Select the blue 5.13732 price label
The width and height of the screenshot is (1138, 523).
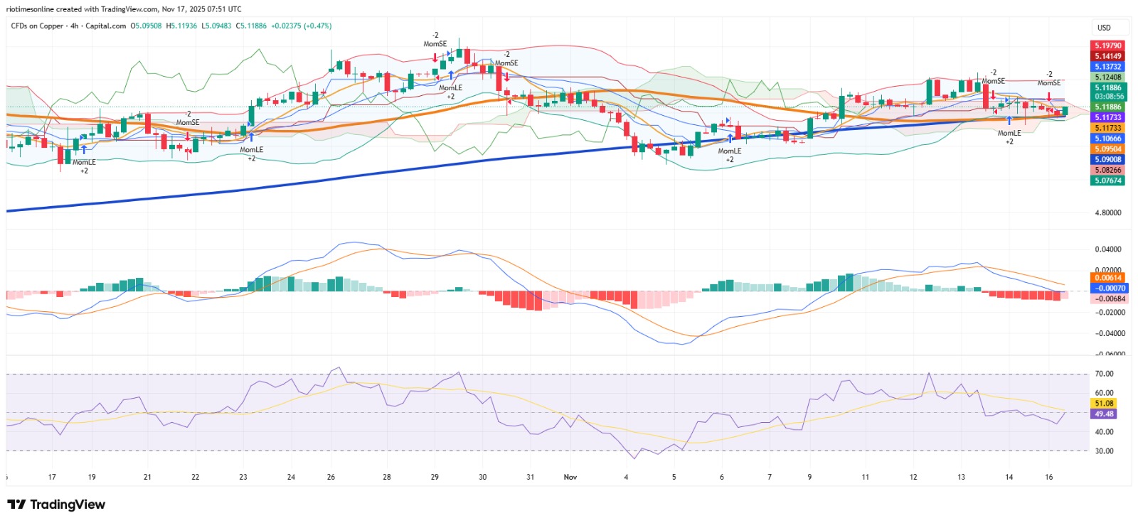tap(1107, 67)
